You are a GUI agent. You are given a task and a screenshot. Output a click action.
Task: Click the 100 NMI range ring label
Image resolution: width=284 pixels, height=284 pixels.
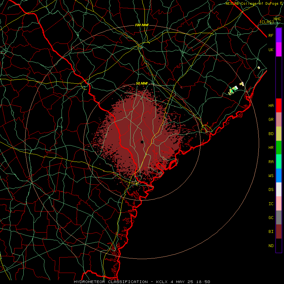142,25
